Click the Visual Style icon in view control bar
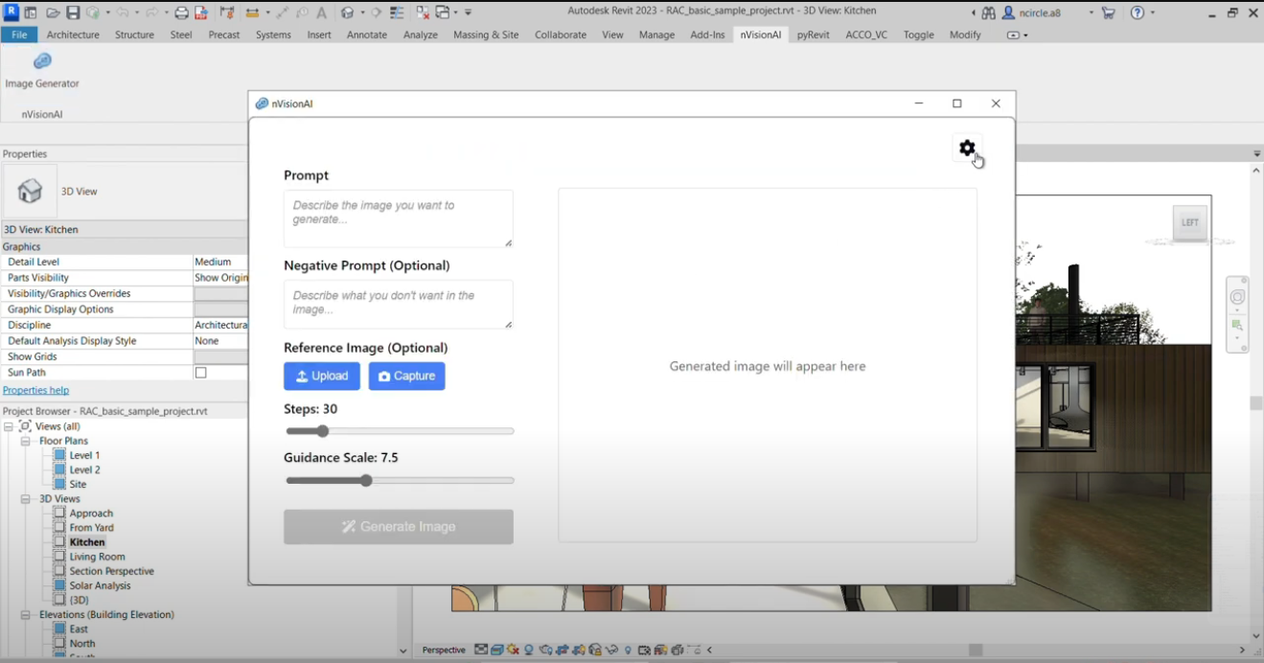Viewport: 1264px width, 663px height. [x=497, y=650]
